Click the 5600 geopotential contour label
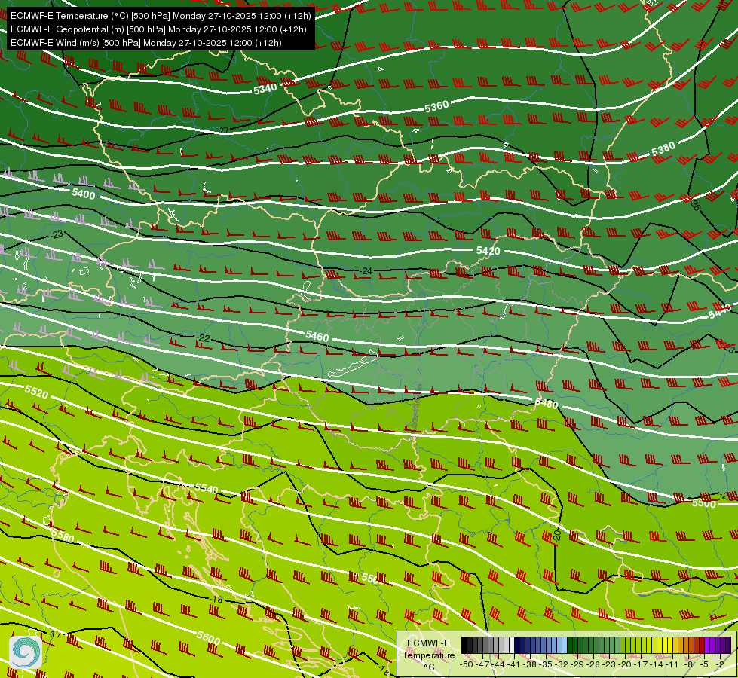The height and width of the screenshot is (678, 738). [x=209, y=637]
